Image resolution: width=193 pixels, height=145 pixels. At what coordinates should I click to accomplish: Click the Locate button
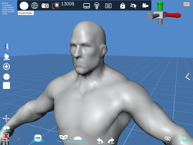coord(183,138)
